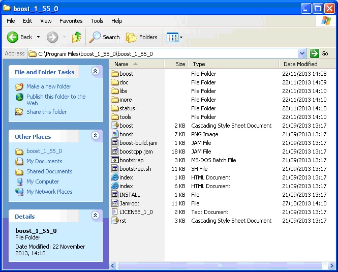This screenshot has height=272, width=338.
Task: Select the Jamroot file icon
Action: [115, 203]
